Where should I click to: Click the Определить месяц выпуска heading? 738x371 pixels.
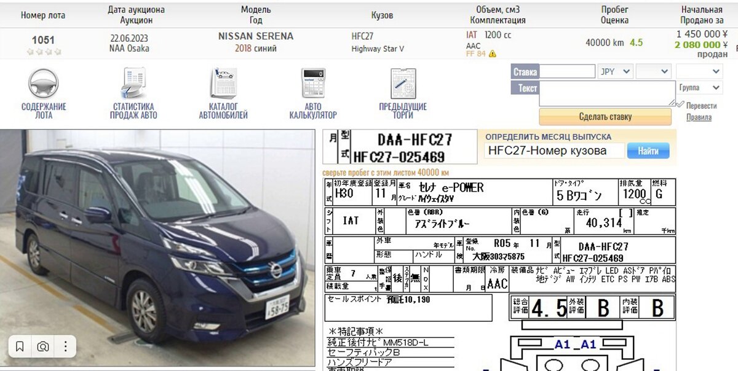549,137
